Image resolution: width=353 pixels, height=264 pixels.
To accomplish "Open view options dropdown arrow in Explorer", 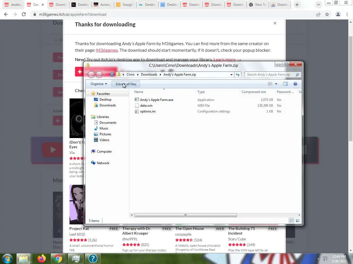I will click(x=276, y=84).
